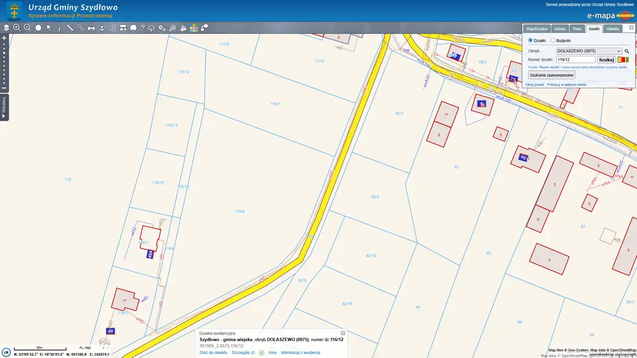Open the help question mark icon
Screen dimensions: 637x358
pyautogui.click(x=142, y=28)
